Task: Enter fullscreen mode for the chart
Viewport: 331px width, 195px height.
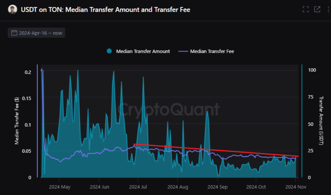Action: point(305,9)
